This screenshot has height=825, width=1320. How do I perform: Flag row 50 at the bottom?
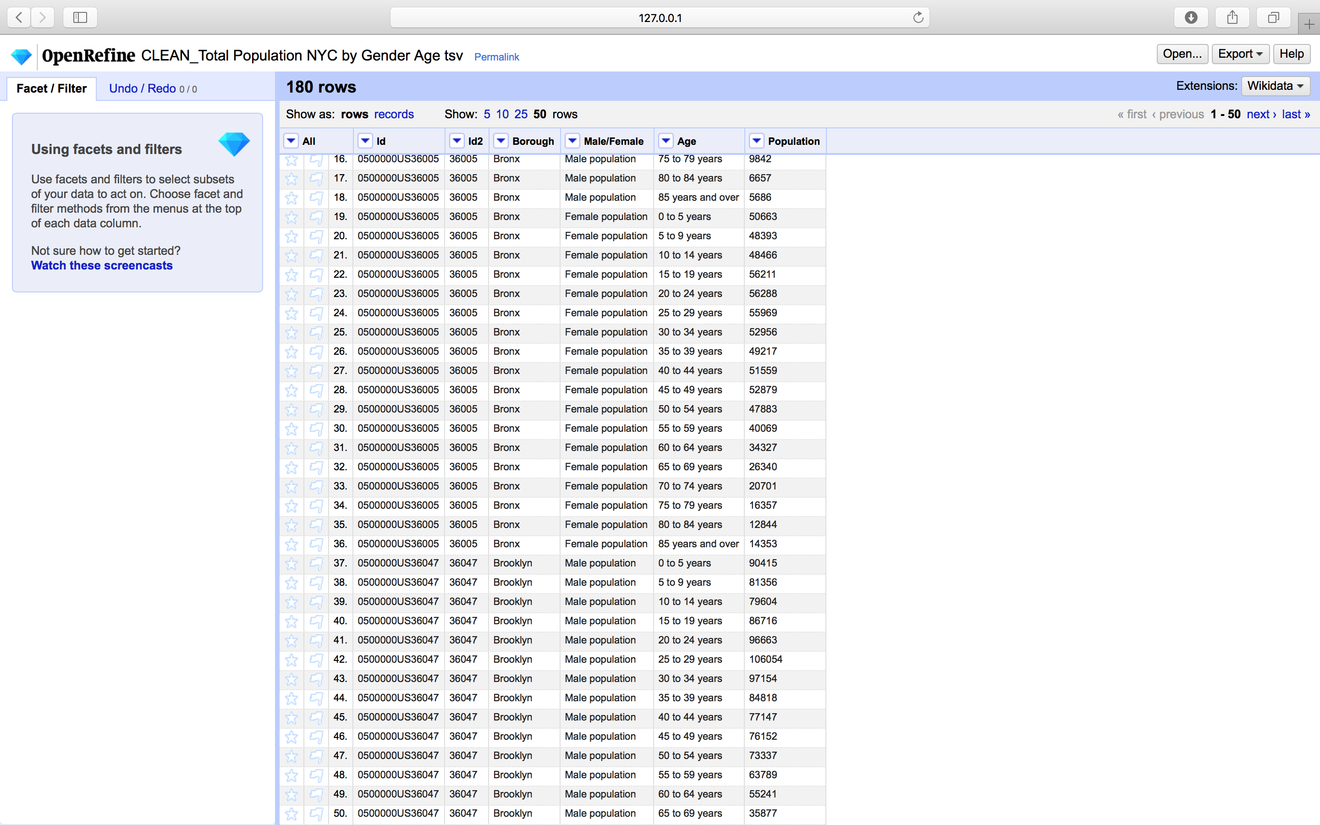[x=316, y=814]
